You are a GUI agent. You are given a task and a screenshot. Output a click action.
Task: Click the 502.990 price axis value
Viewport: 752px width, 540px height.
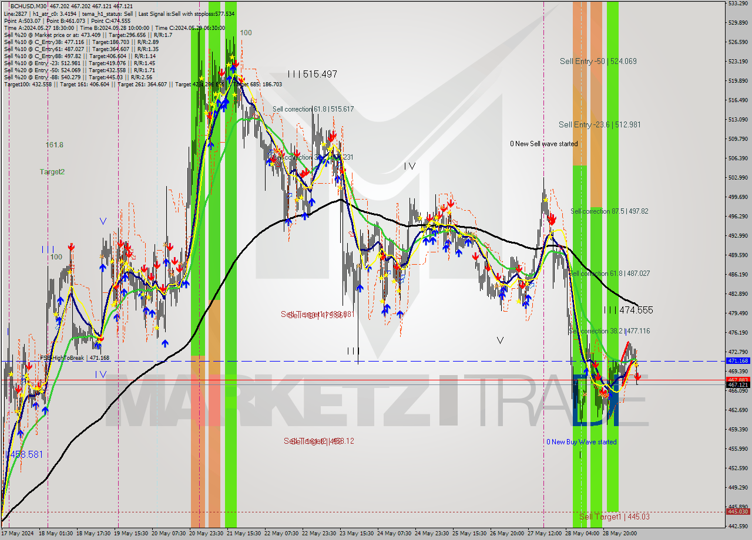coord(738,177)
